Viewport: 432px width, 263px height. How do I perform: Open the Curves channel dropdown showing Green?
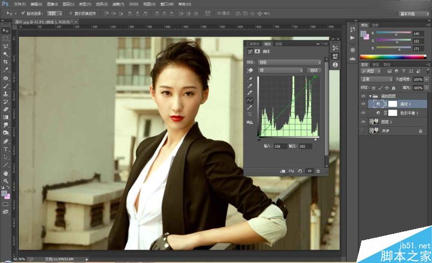pyautogui.click(x=280, y=71)
